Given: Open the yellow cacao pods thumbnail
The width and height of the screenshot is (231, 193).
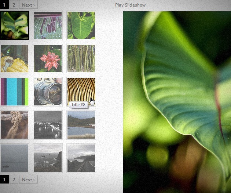Looking at the screenshot, I should (x=14, y=59).
